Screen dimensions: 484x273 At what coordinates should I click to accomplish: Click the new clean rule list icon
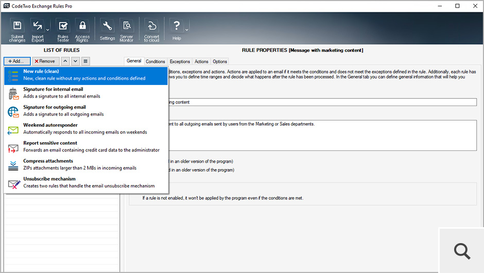tap(13, 76)
